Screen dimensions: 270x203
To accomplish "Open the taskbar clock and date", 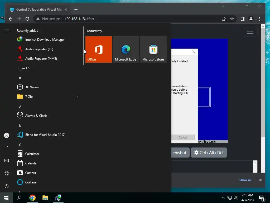I will [x=247, y=198].
